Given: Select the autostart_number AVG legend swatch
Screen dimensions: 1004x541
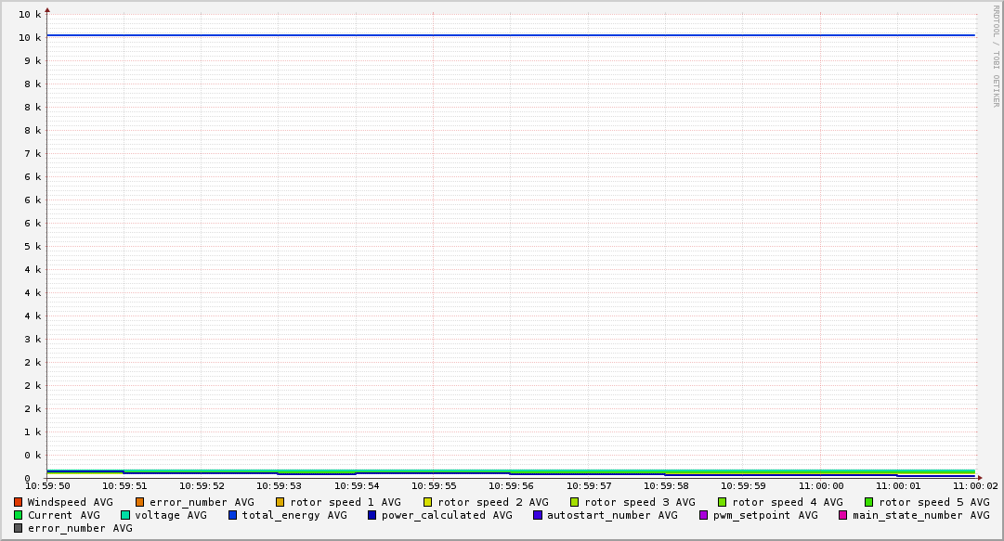Looking at the screenshot, I should (x=538, y=515).
